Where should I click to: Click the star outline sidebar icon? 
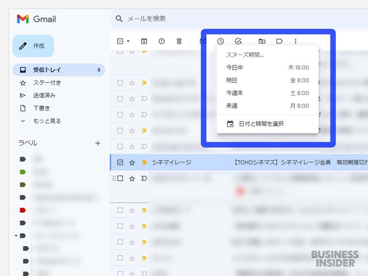(x=23, y=83)
